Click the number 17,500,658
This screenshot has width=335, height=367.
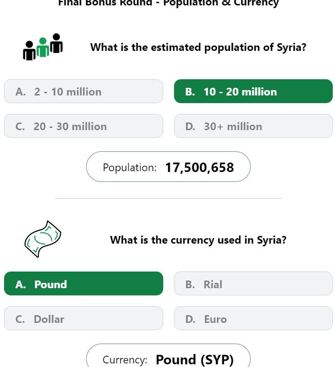tap(199, 168)
